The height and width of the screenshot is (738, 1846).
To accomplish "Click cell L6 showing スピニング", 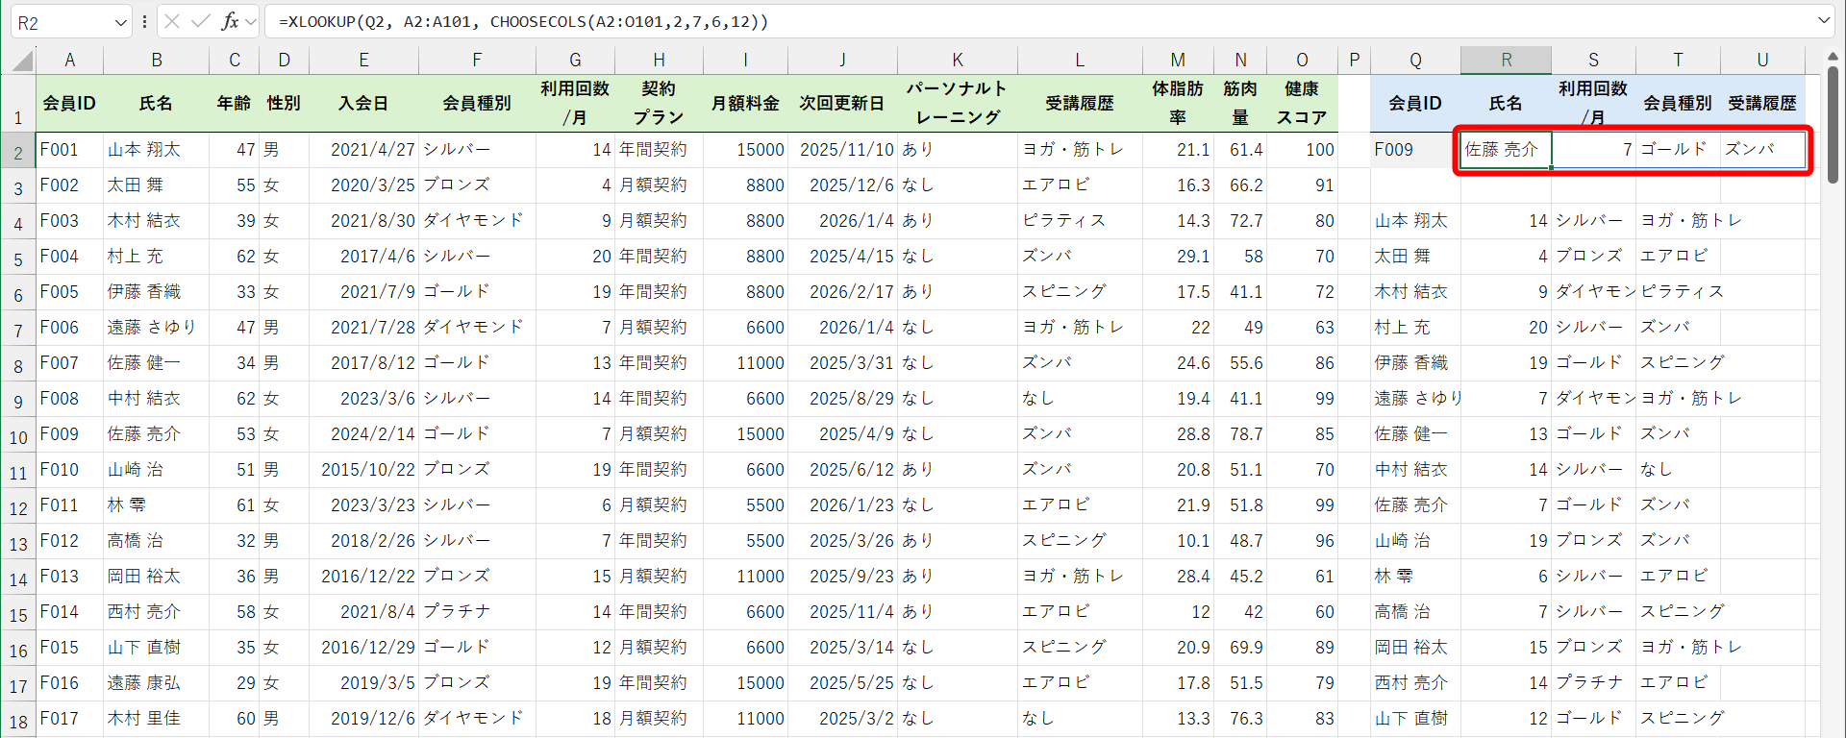I will (x=1080, y=292).
